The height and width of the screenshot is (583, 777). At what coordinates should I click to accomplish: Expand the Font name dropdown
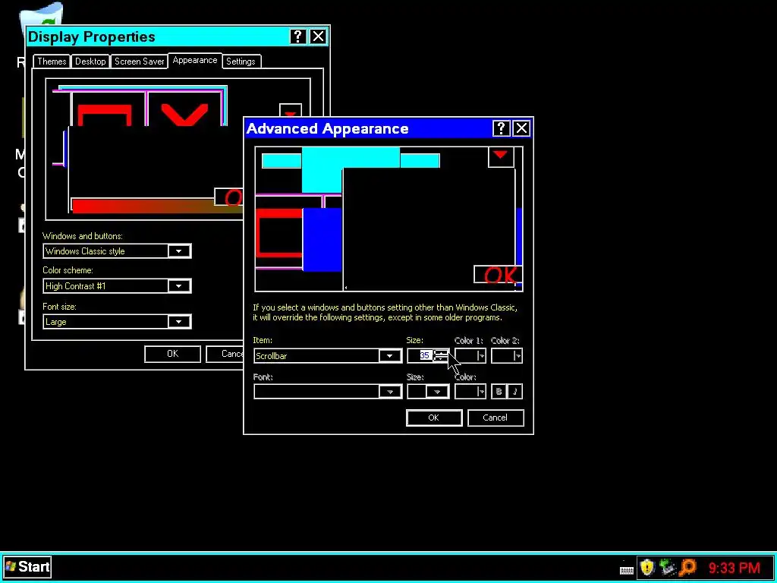click(x=390, y=392)
